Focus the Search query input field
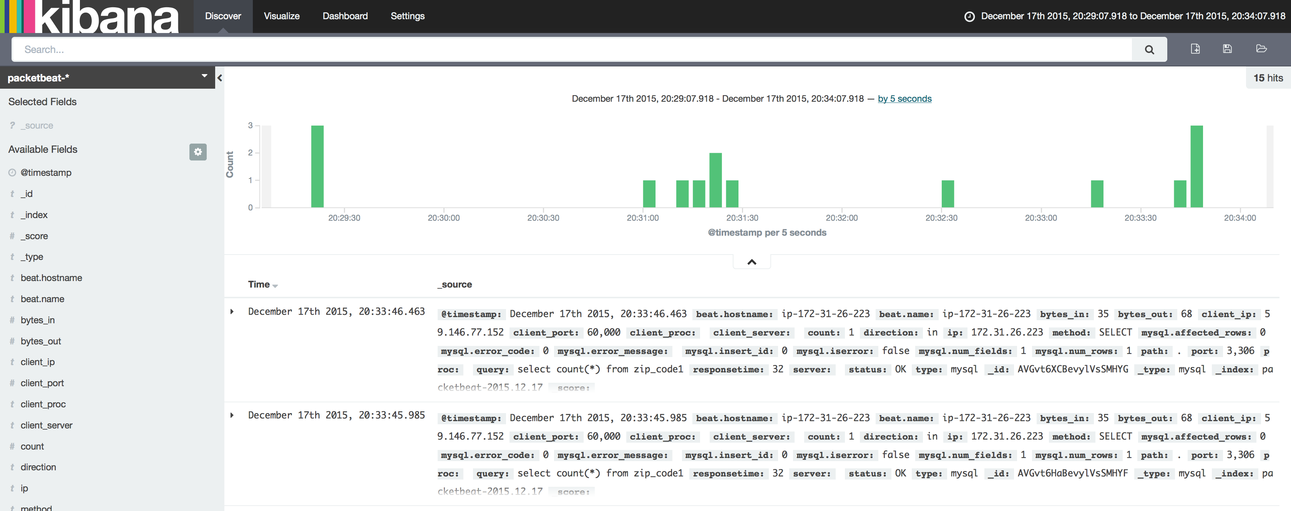Image resolution: width=1291 pixels, height=511 pixels. click(x=571, y=50)
